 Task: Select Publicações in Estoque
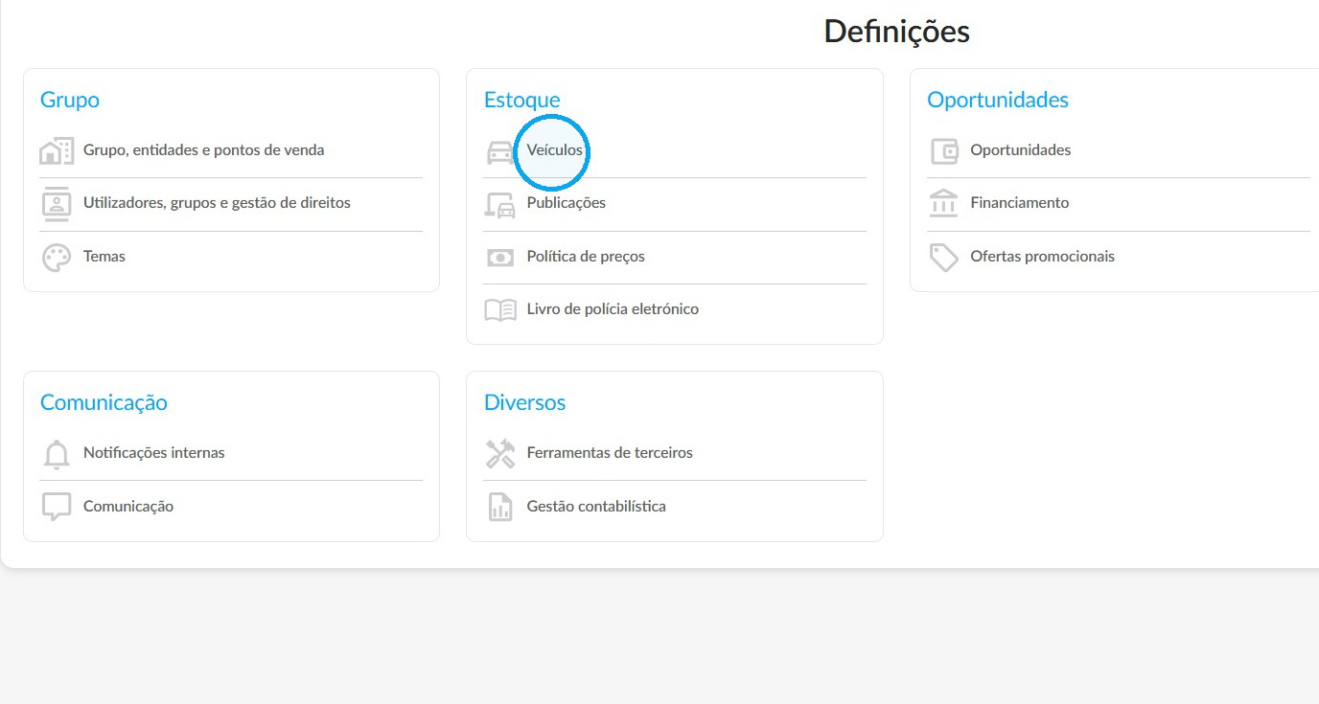567,203
